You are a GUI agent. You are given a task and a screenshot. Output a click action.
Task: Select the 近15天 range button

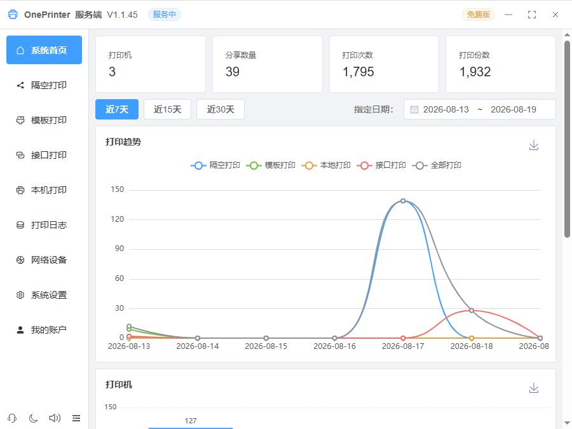[x=167, y=109]
